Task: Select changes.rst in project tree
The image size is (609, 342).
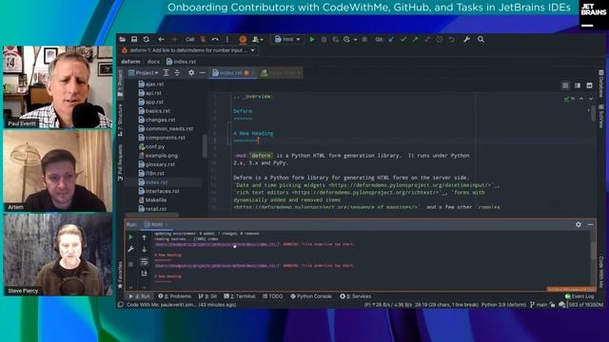Action: tap(157, 120)
